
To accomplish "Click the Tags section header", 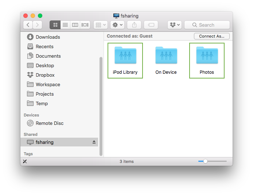I will 28,154.
